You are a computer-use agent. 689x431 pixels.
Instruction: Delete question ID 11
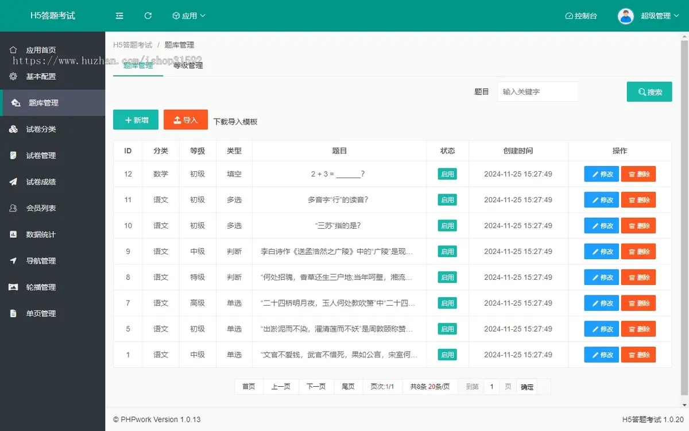coord(638,200)
